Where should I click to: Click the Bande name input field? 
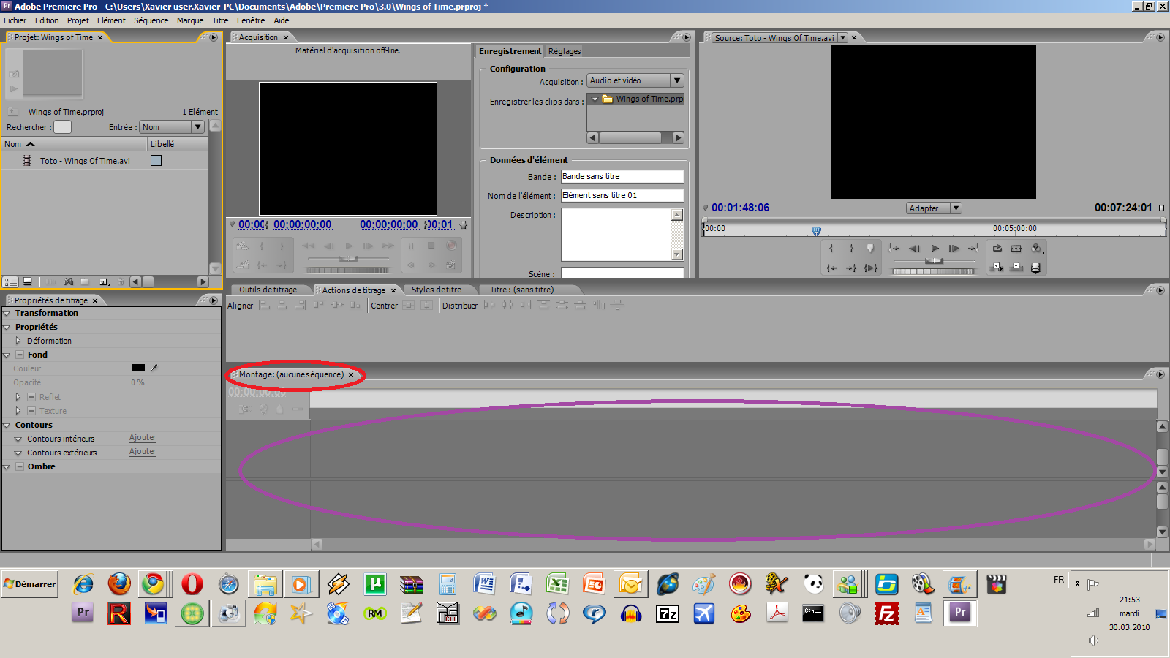[x=622, y=177]
